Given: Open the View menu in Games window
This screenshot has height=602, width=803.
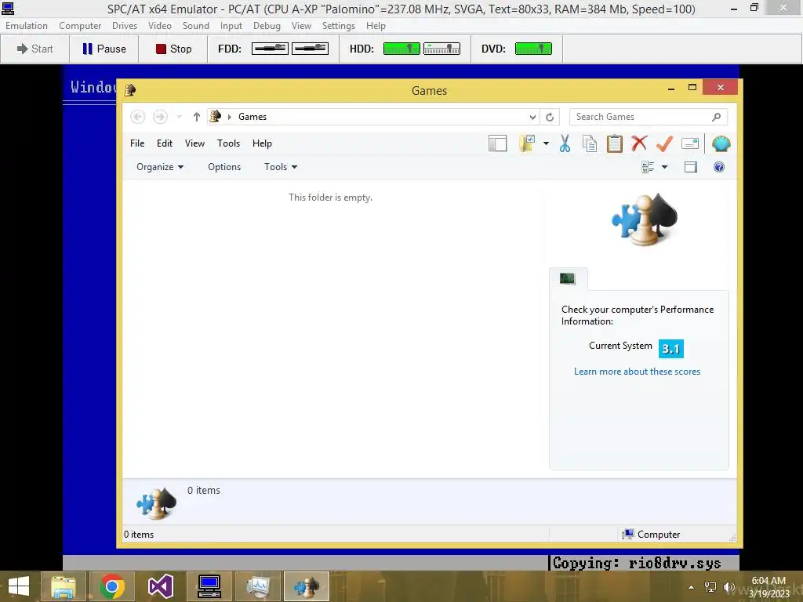Looking at the screenshot, I should coord(194,143).
